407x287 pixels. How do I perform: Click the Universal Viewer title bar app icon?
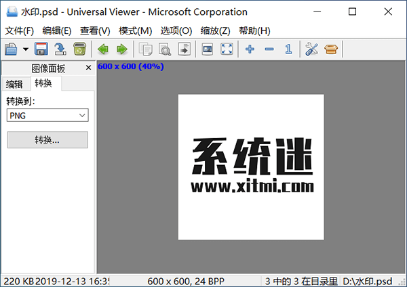click(x=12, y=12)
